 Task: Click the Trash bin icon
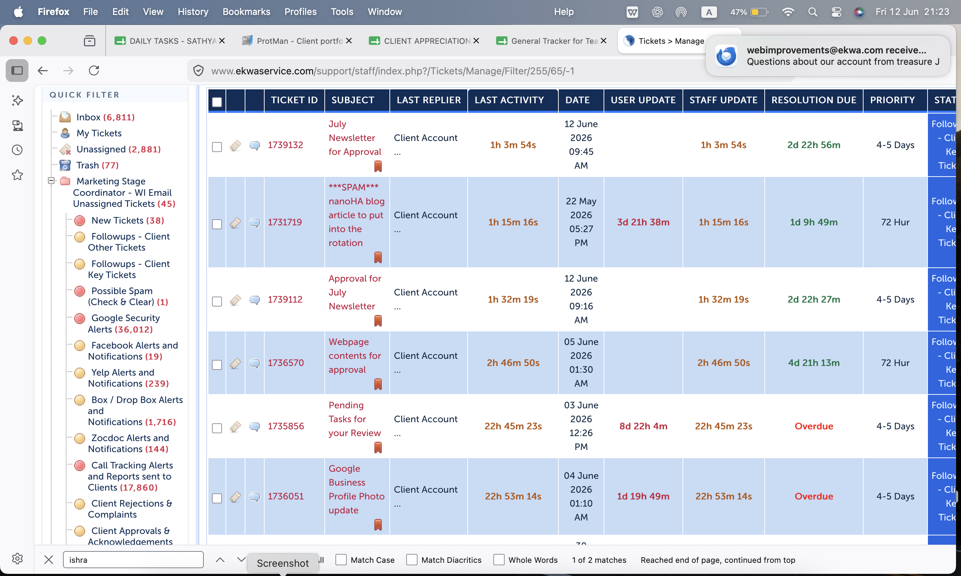(x=65, y=165)
